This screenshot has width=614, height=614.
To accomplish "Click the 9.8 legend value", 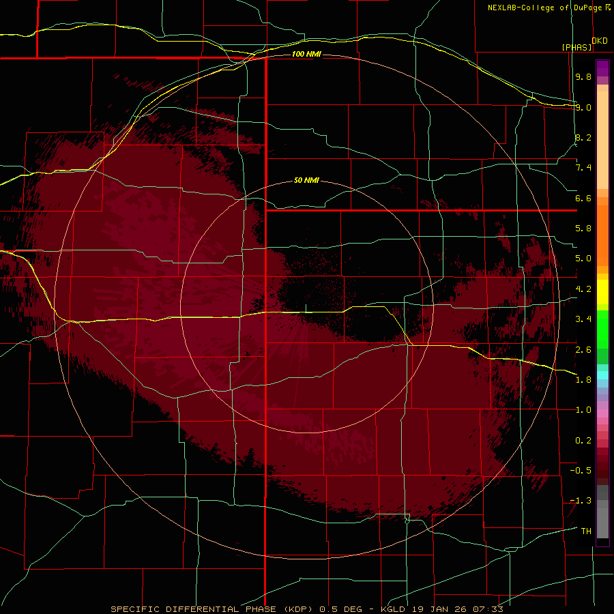I will click(583, 76).
